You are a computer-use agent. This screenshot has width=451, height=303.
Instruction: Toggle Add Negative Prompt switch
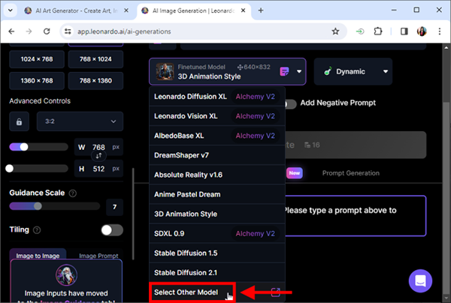pos(290,103)
